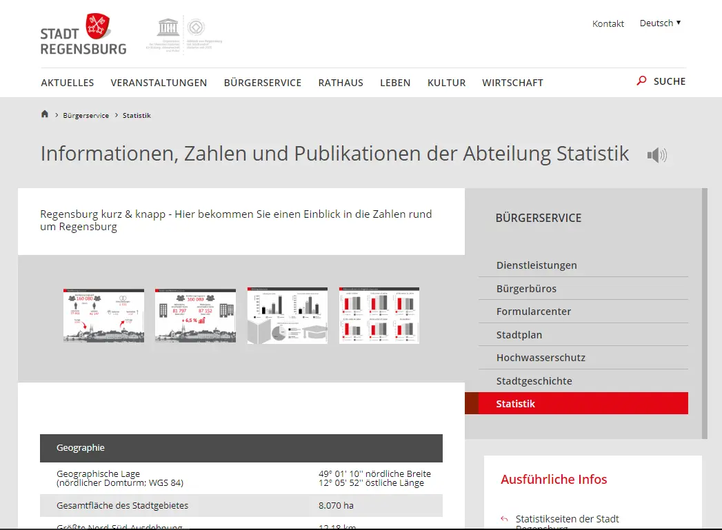Select Wirtschaft in the main navigation
This screenshot has width=722, height=530.
click(512, 83)
